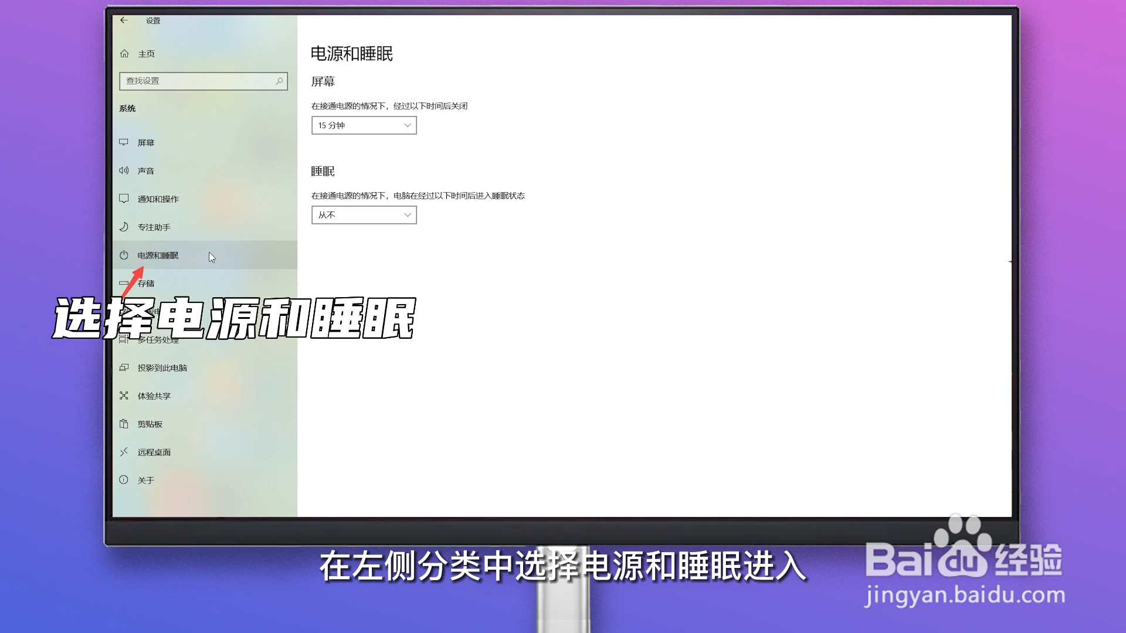Open 存储 settings via drive icon
This screenshot has width=1126, height=633.
pyautogui.click(x=124, y=283)
